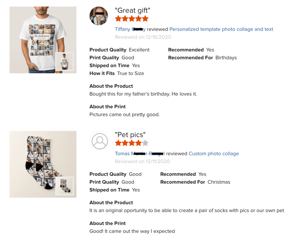Open reviewer Tiffany's profile link
Image resolution: width=301 pixels, height=239 pixels.
pyautogui.click(x=130, y=29)
